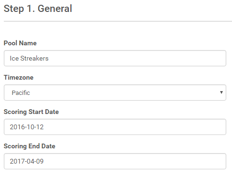Click the word Name in Pool Name label
The width and height of the screenshot is (232, 176).
28,43
